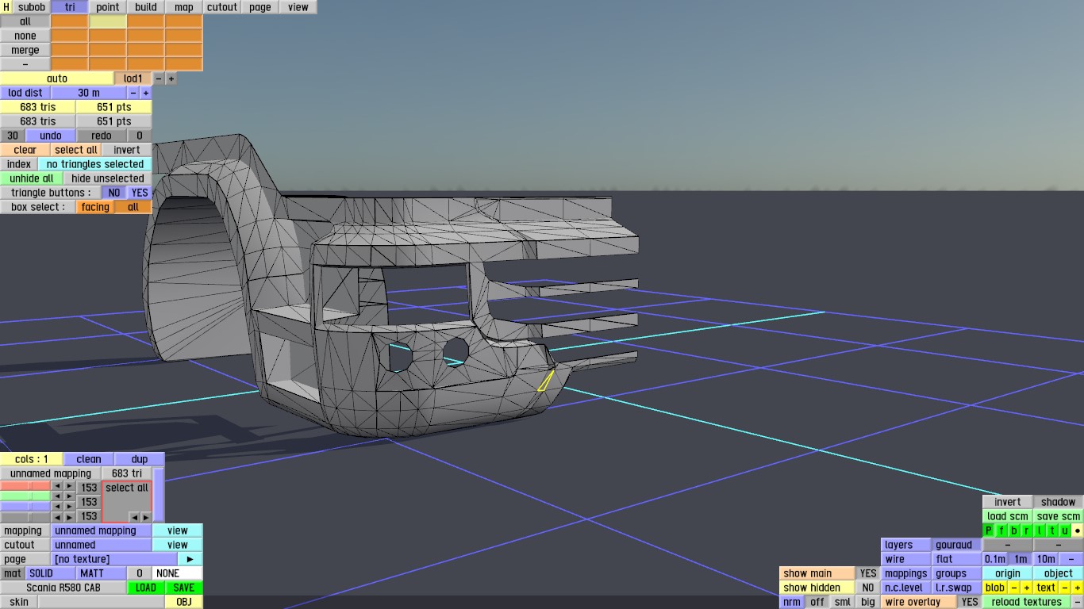Open the unnamed field in cutout row
The height and width of the screenshot is (609, 1084).
(x=102, y=545)
